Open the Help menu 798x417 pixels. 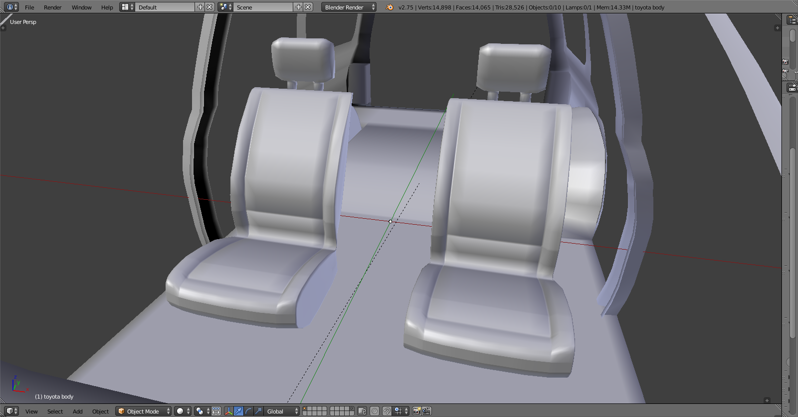click(107, 7)
